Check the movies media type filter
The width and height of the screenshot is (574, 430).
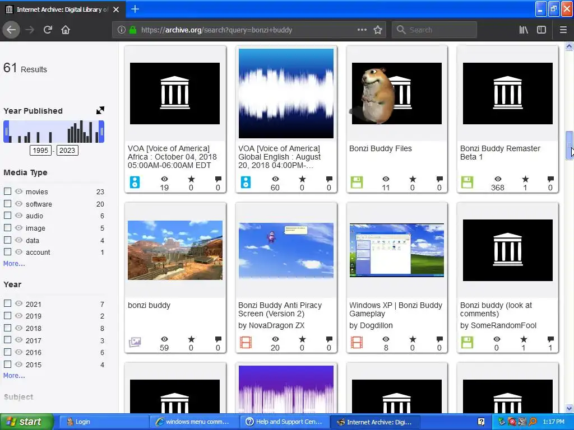[x=7, y=191]
